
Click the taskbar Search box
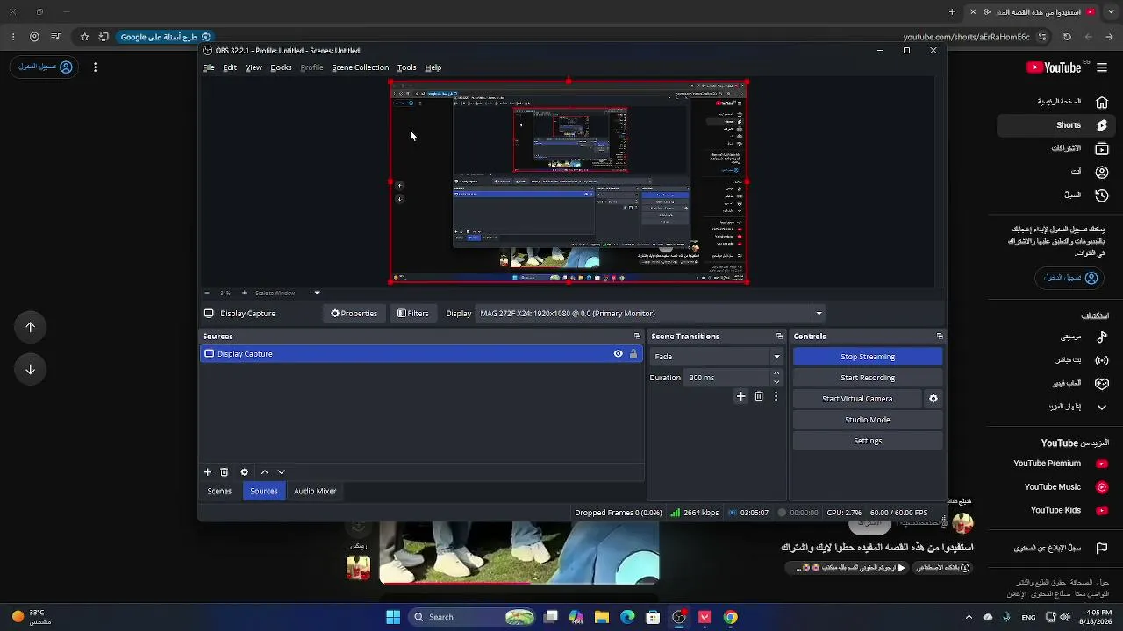click(x=472, y=617)
